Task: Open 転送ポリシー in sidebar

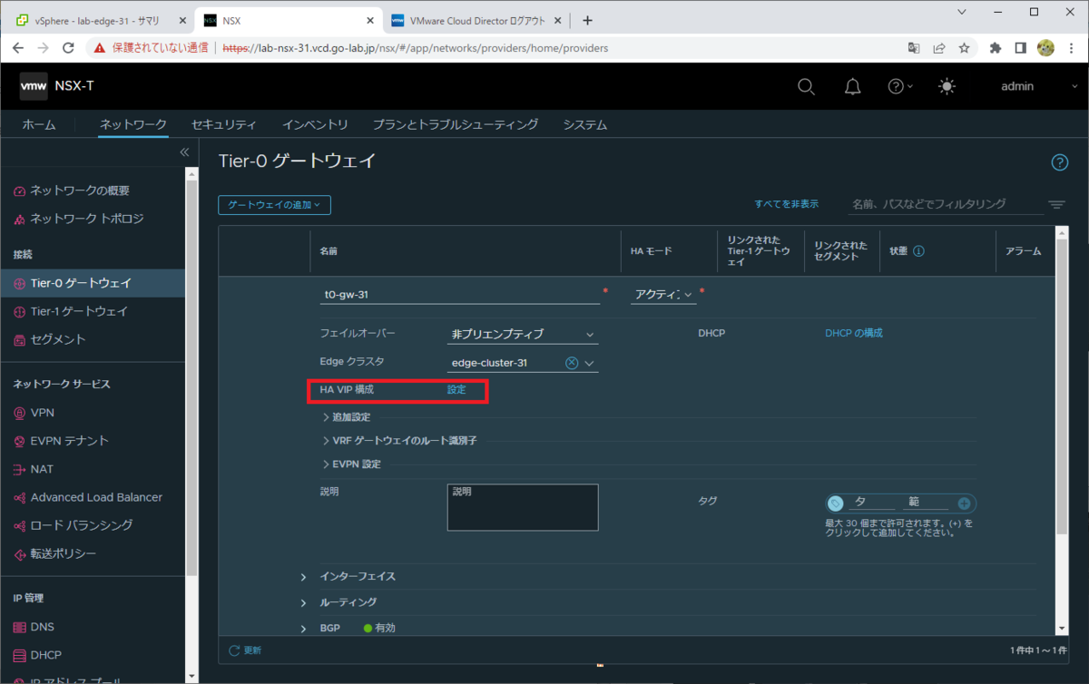Action: click(x=64, y=553)
